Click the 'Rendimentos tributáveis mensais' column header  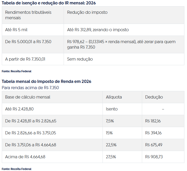coord(28,15)
